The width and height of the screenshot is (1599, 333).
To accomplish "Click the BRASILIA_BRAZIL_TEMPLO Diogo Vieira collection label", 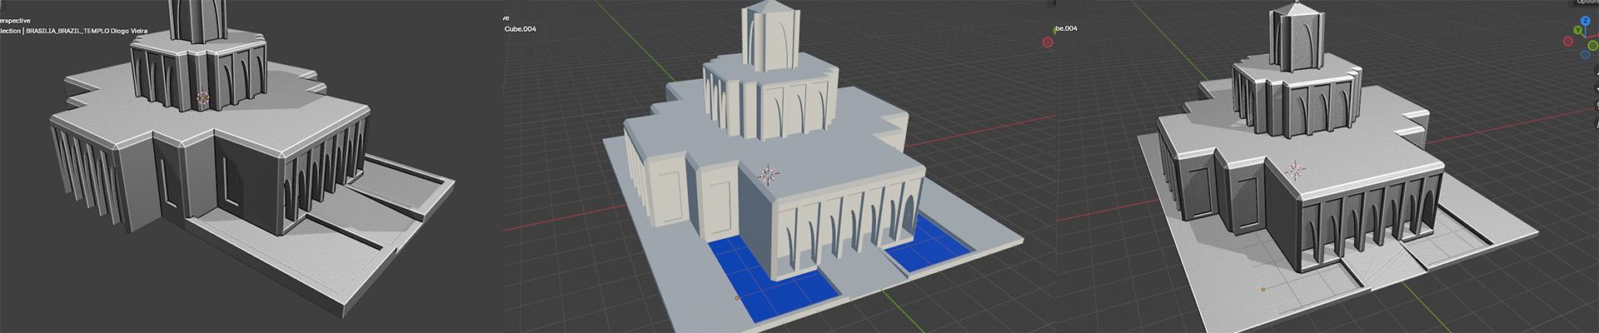I will tap(87, 31).
